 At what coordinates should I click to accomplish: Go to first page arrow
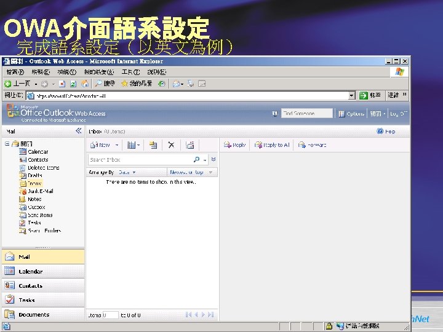tap(188, 315)
